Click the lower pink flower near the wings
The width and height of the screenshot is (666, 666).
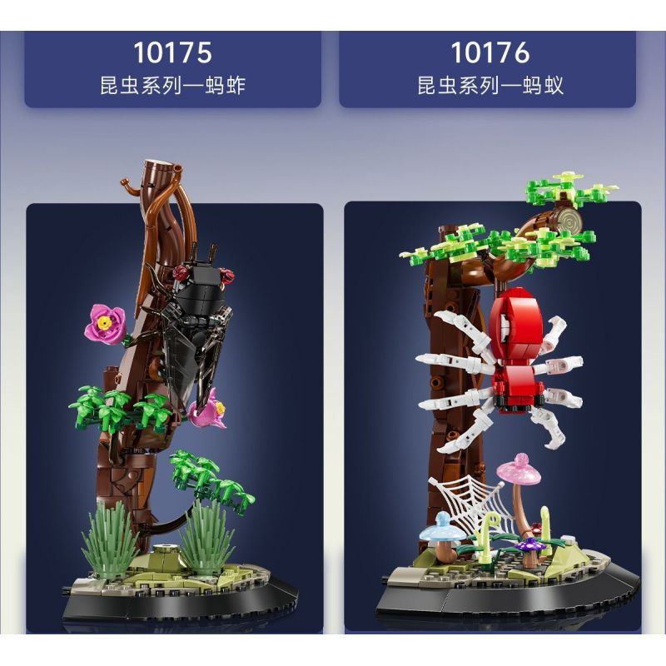(x=207, y=410)
